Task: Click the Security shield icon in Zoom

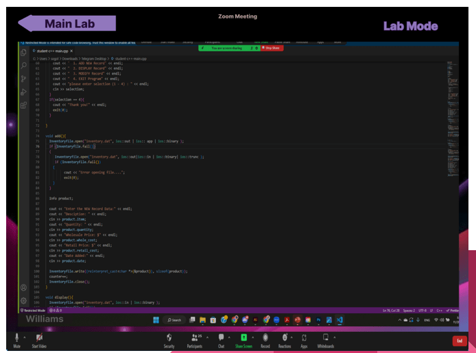Action: tap(169, 338)
